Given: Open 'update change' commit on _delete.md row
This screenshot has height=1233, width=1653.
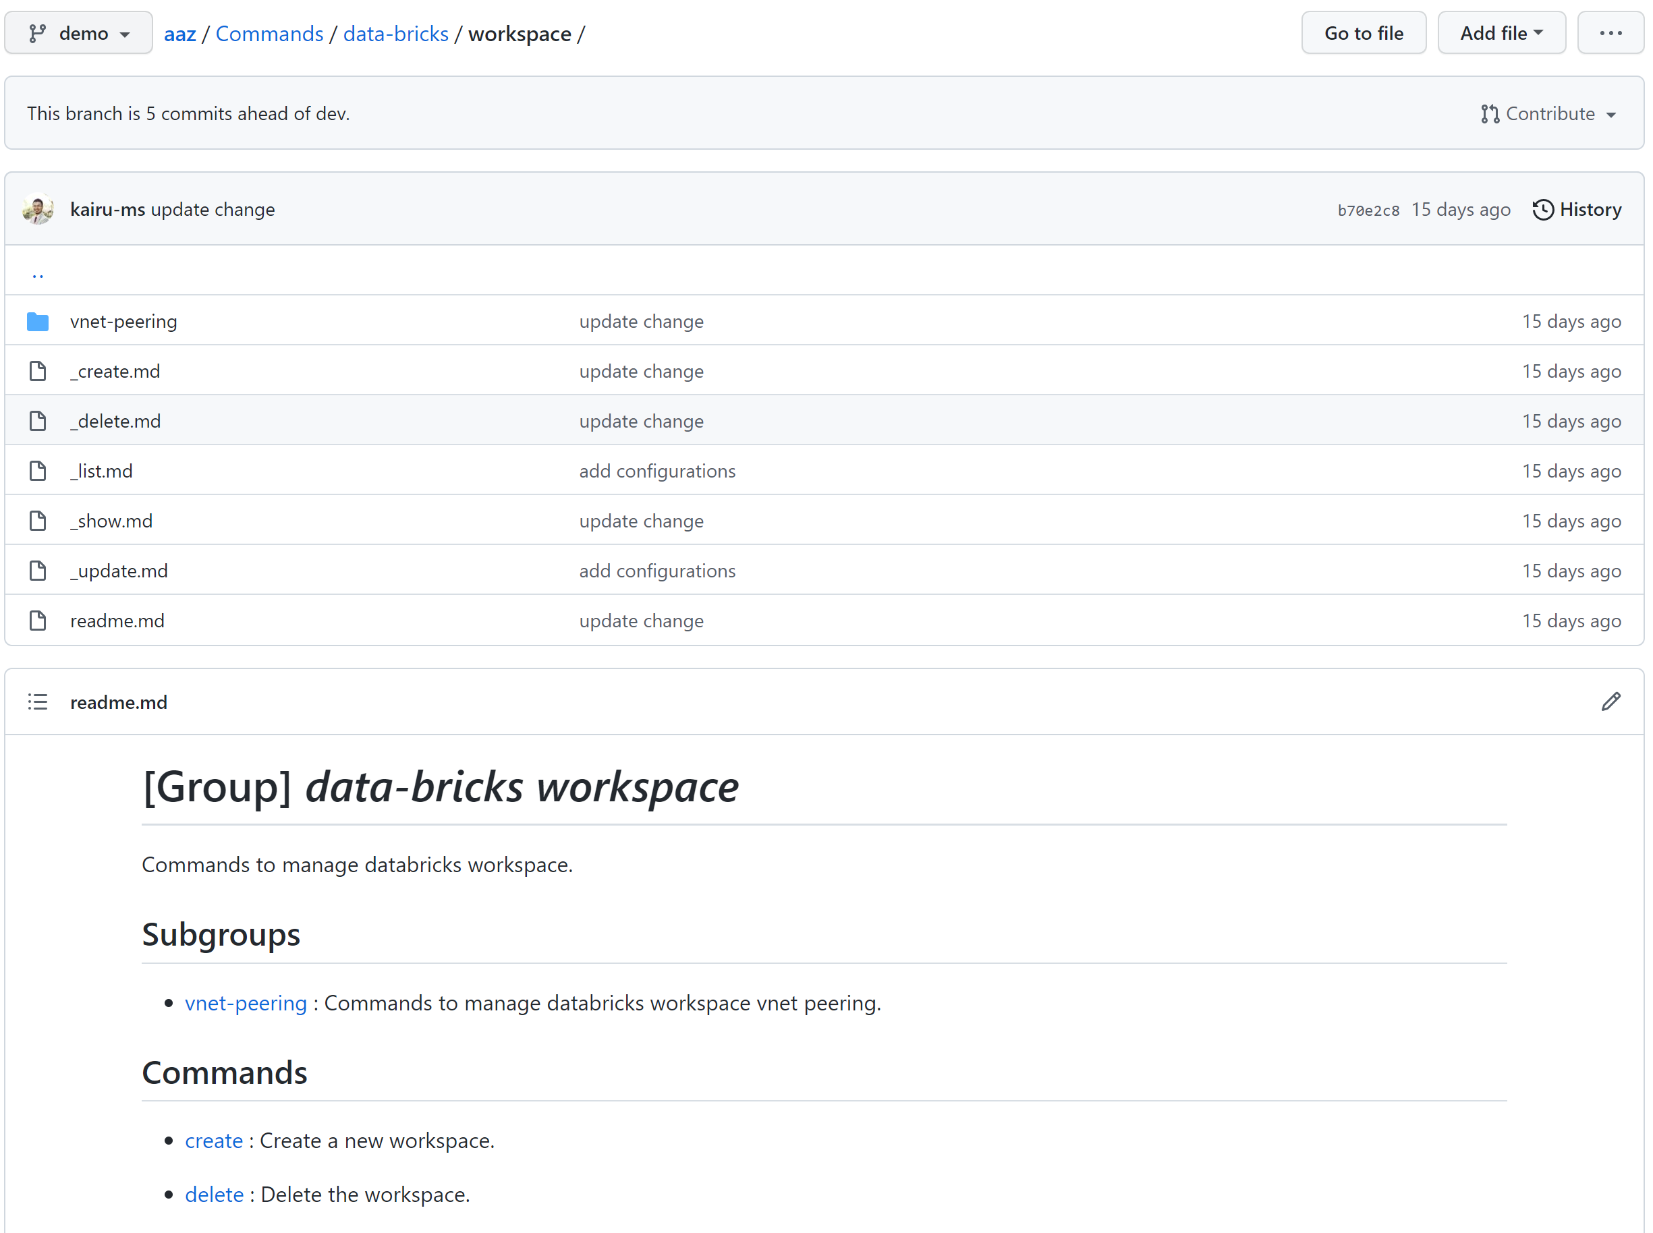Looking at the screenshot, I should (x=642, y=422).
